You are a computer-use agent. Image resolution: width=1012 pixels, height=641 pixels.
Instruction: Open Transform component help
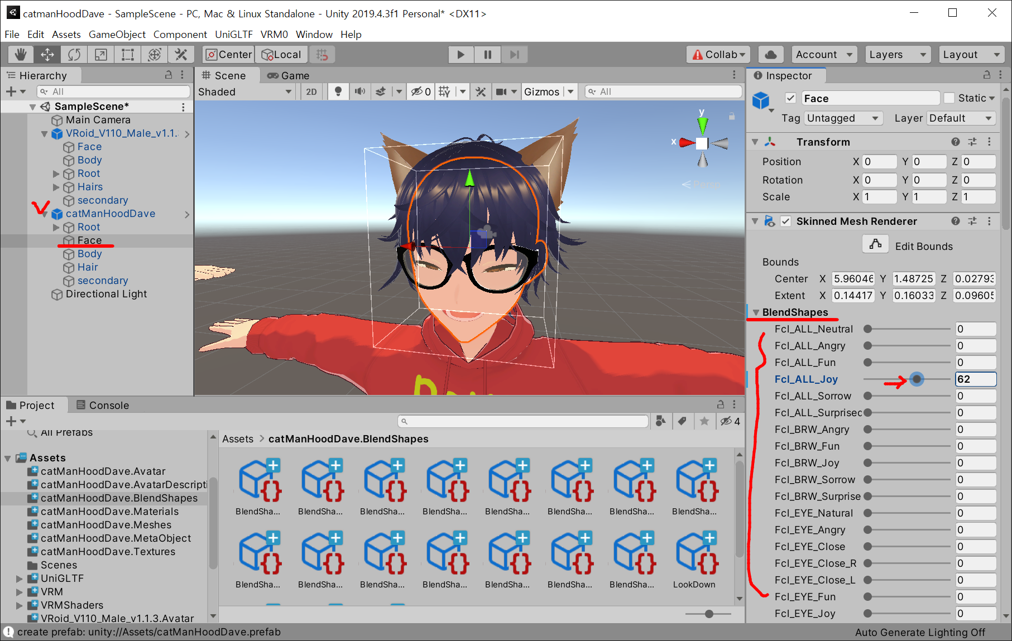(x=956, y=142)
